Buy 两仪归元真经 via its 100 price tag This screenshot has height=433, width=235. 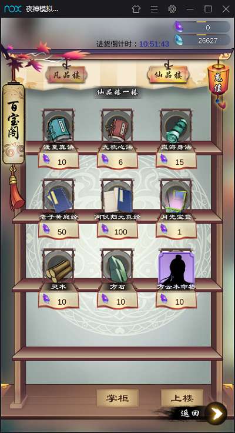click(x=117, y=231)
